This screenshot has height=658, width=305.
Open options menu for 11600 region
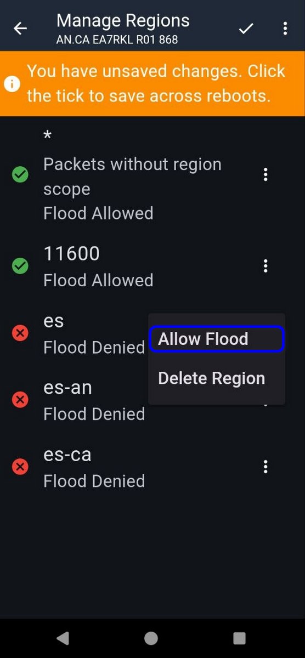click(266, 266)
